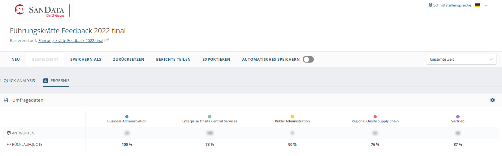
Task: Switch to Quick Analysis tab
Action: (19, 80)
